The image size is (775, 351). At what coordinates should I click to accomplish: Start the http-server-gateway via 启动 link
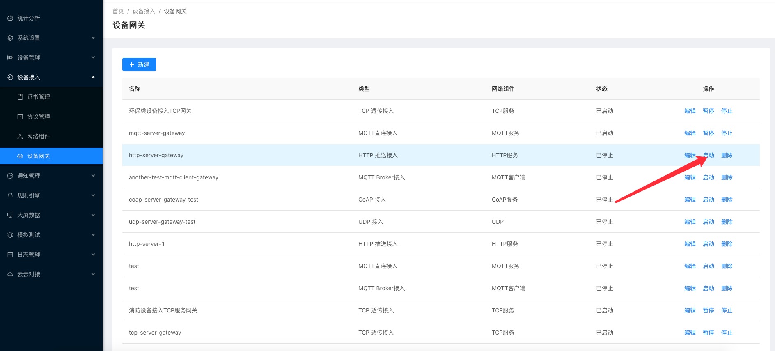pyautogui.click(x=709, y=155)
